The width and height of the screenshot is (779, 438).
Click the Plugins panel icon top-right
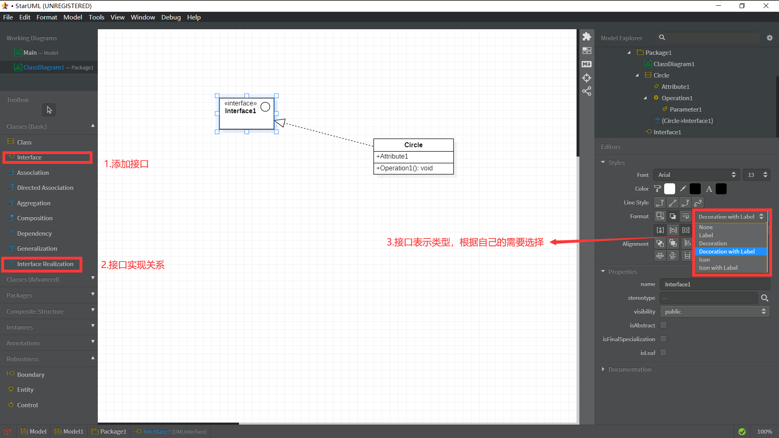(x=587, y=37)
